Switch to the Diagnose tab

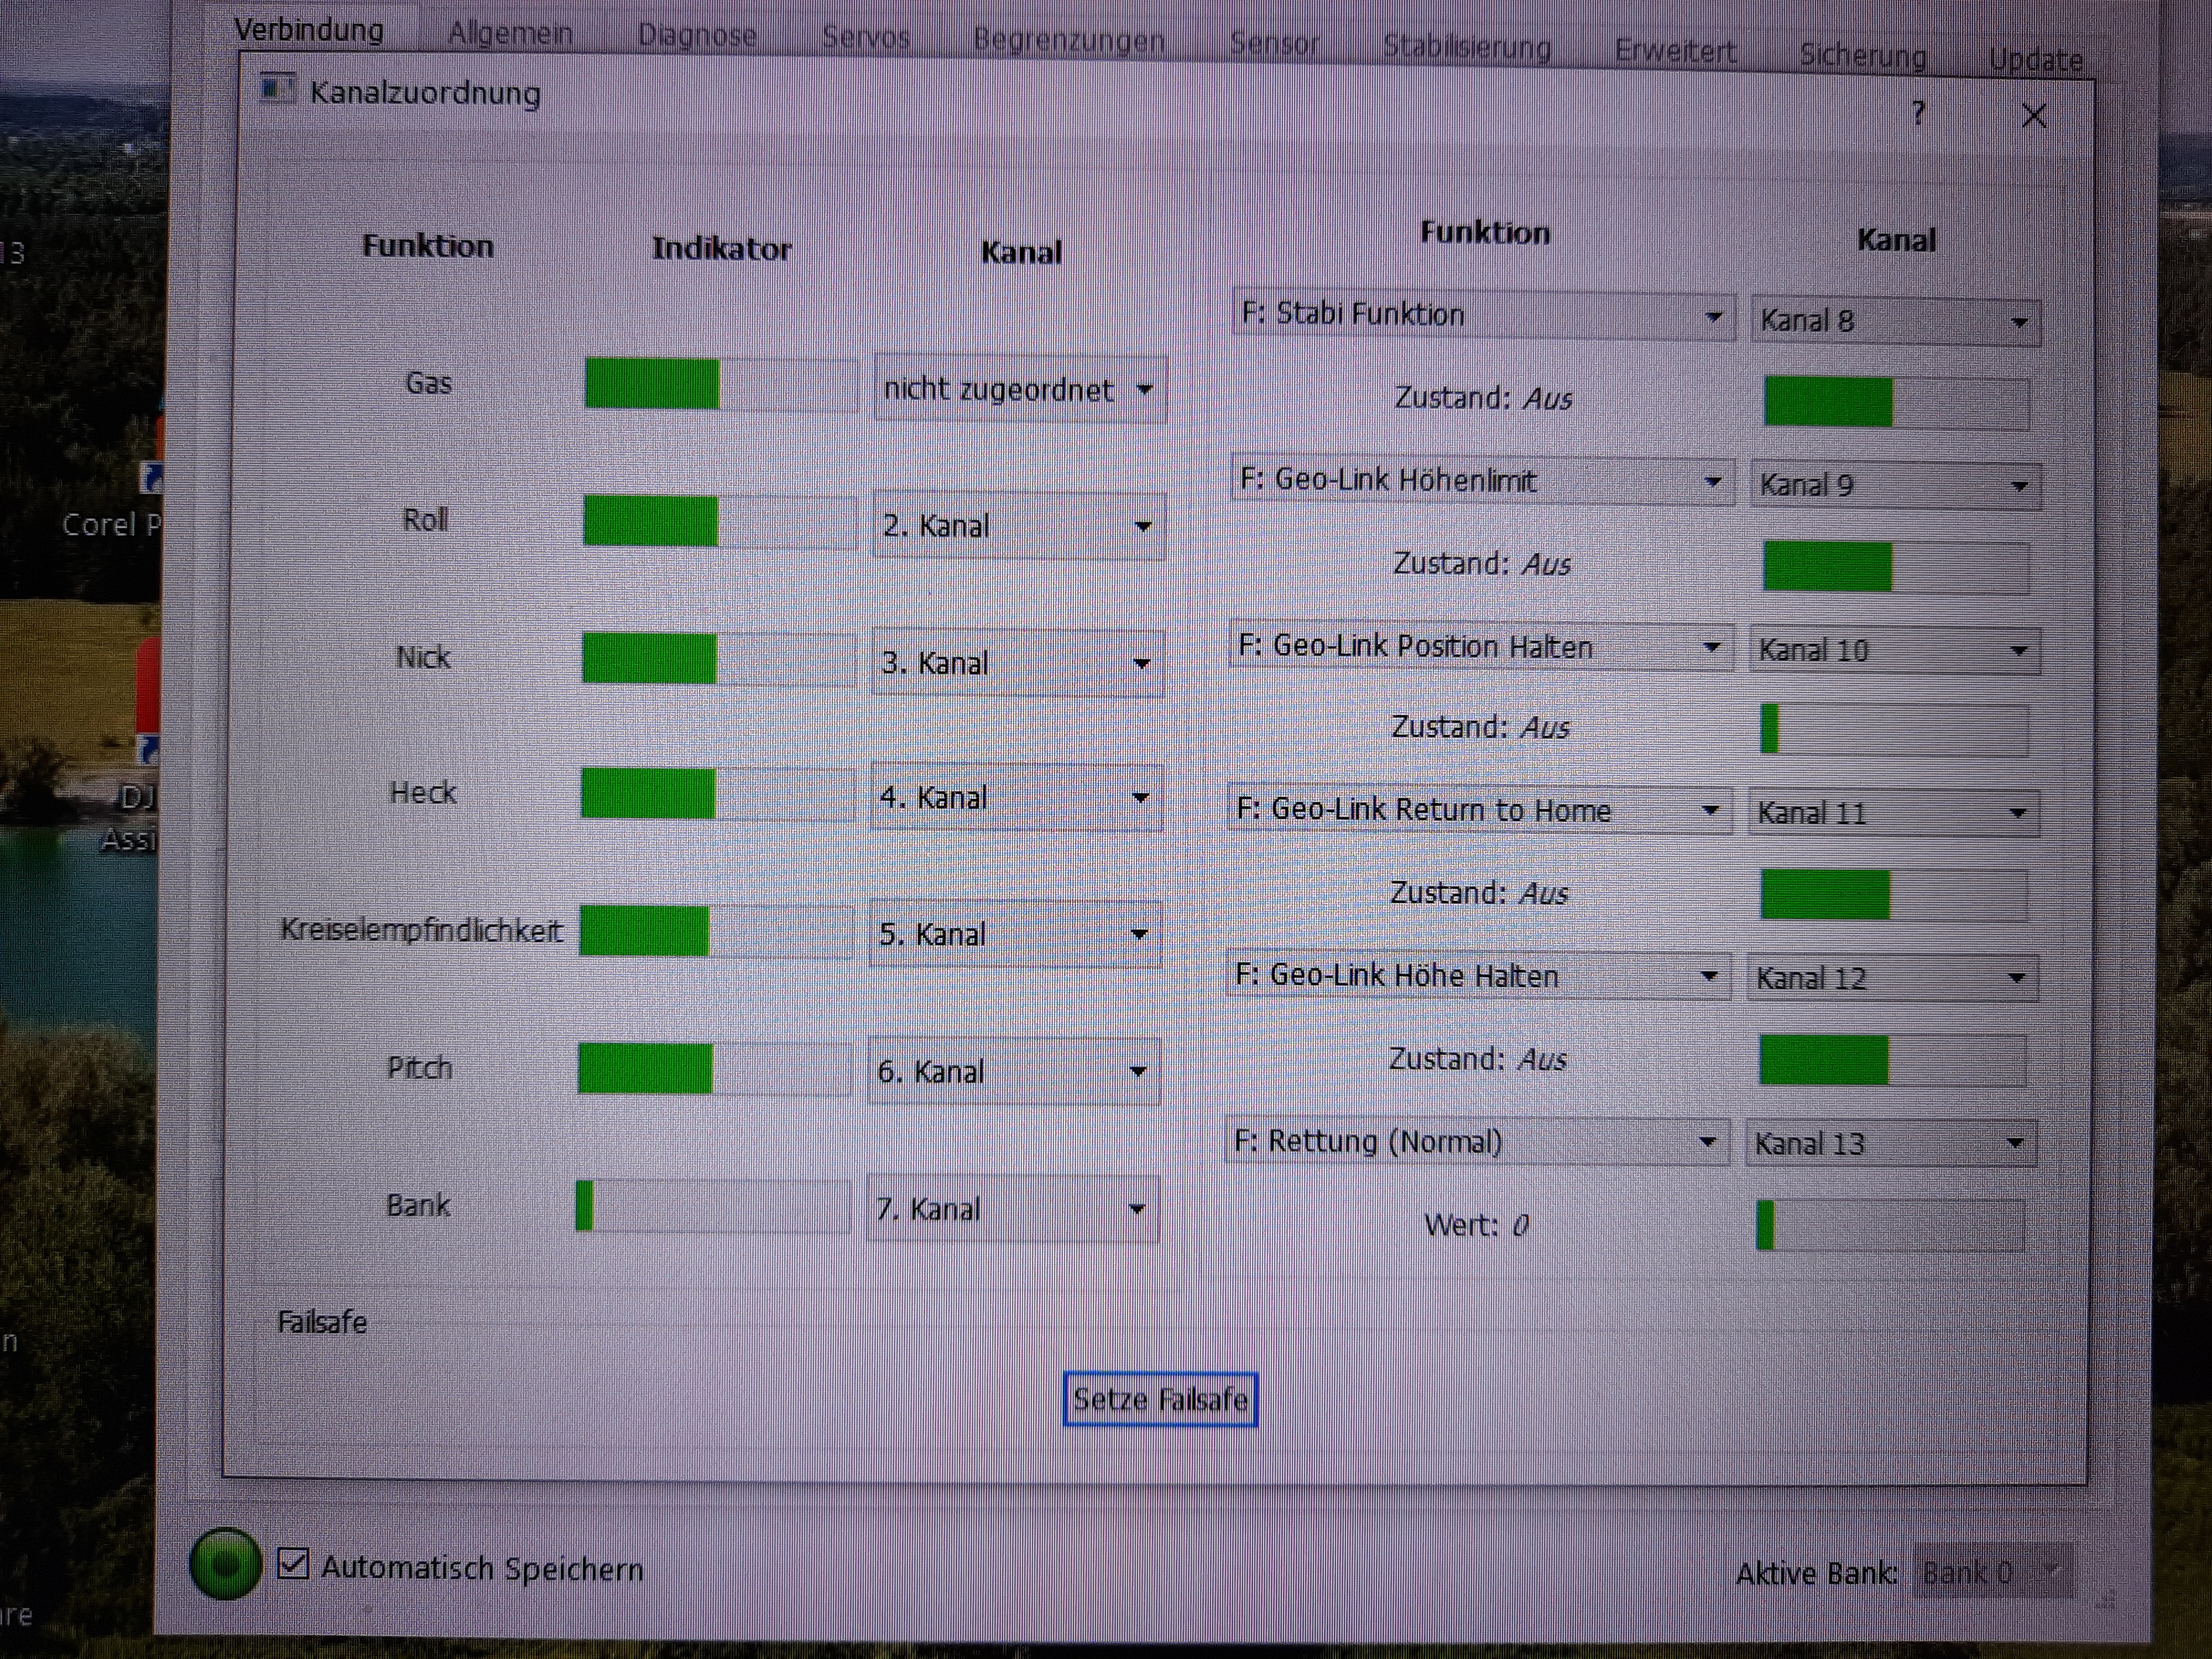point(697,36)
